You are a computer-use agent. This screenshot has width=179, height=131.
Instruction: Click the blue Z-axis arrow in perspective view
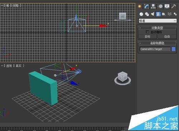pos(74,83)
